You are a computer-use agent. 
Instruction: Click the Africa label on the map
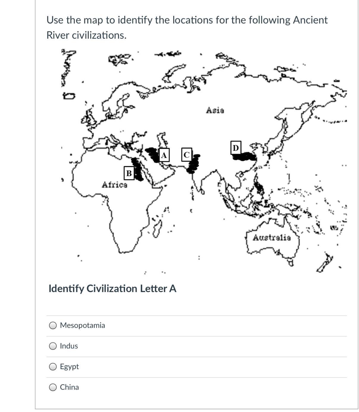pos(115,185)
